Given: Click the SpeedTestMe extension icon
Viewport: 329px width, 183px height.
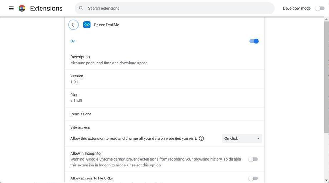Looking at the screenshot, I should coord(87,25).
